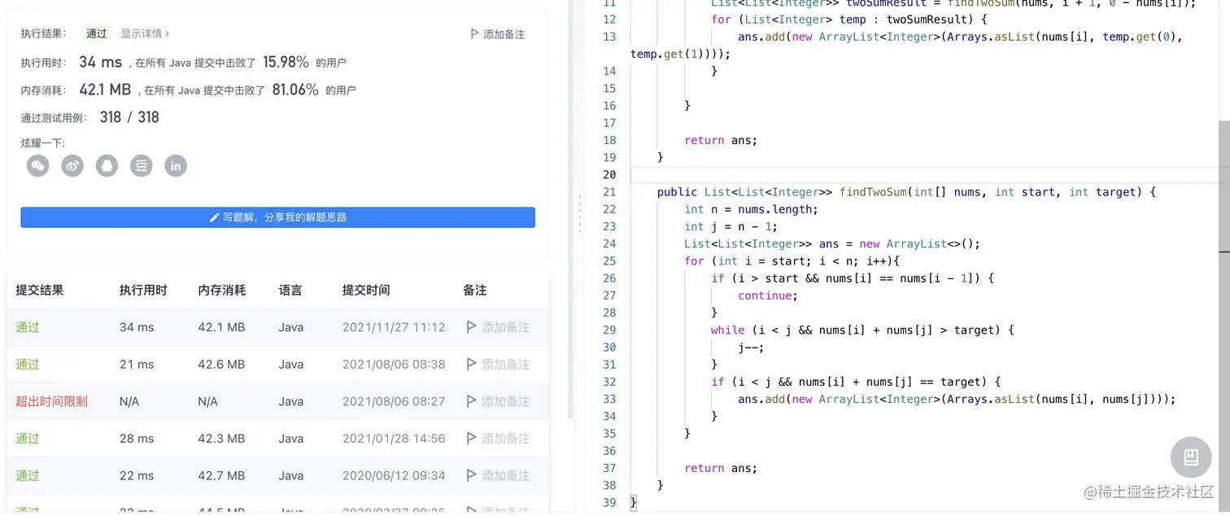This screenshot has width=1230, height=516.
Task: Open 通过 submission with 22 ms
Action: pyautogui.click(x=28, y=475)
